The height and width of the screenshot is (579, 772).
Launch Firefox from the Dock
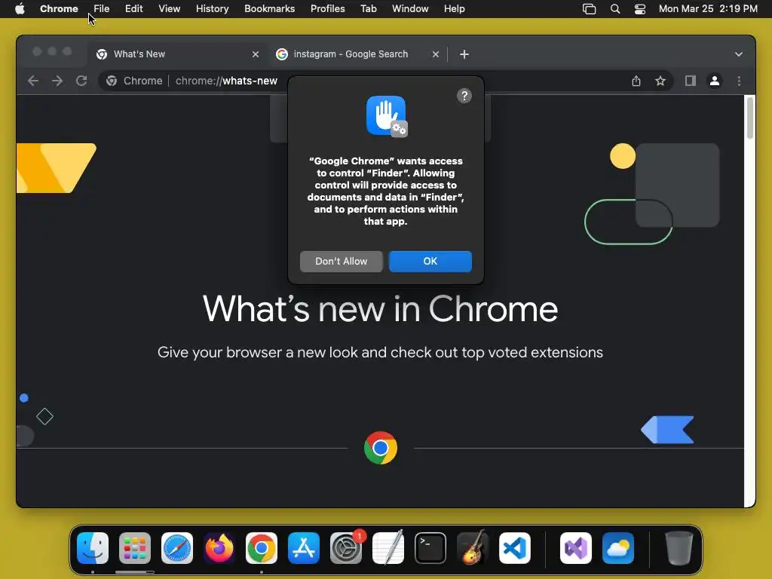pos(219,548)
